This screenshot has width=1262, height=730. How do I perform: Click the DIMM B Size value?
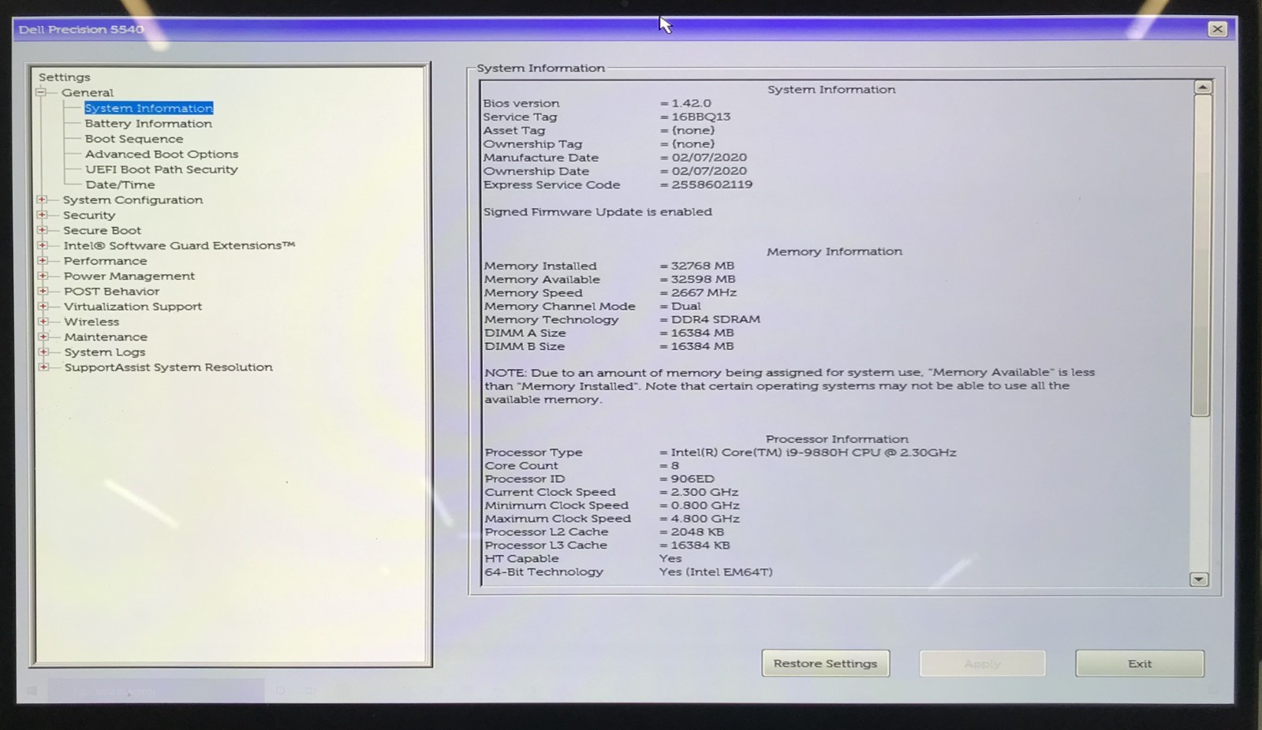click(702, 346)
